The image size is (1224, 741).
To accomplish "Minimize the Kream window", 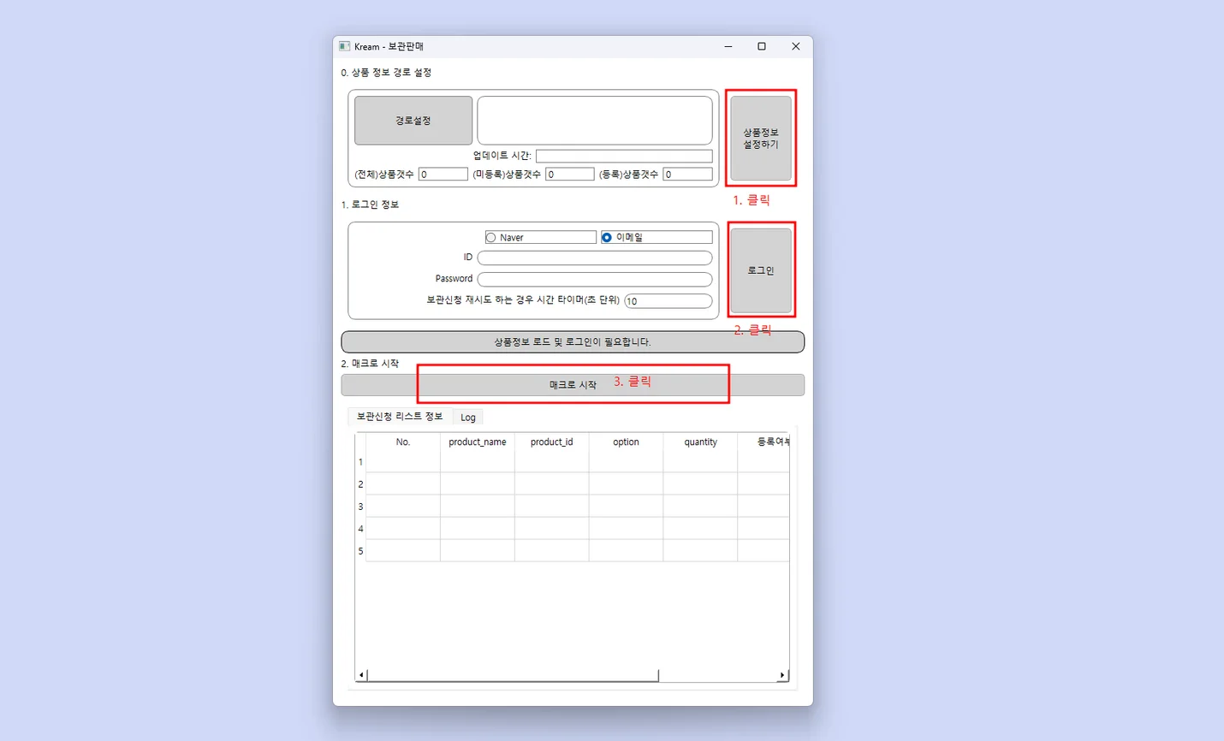I will point(728,46).
